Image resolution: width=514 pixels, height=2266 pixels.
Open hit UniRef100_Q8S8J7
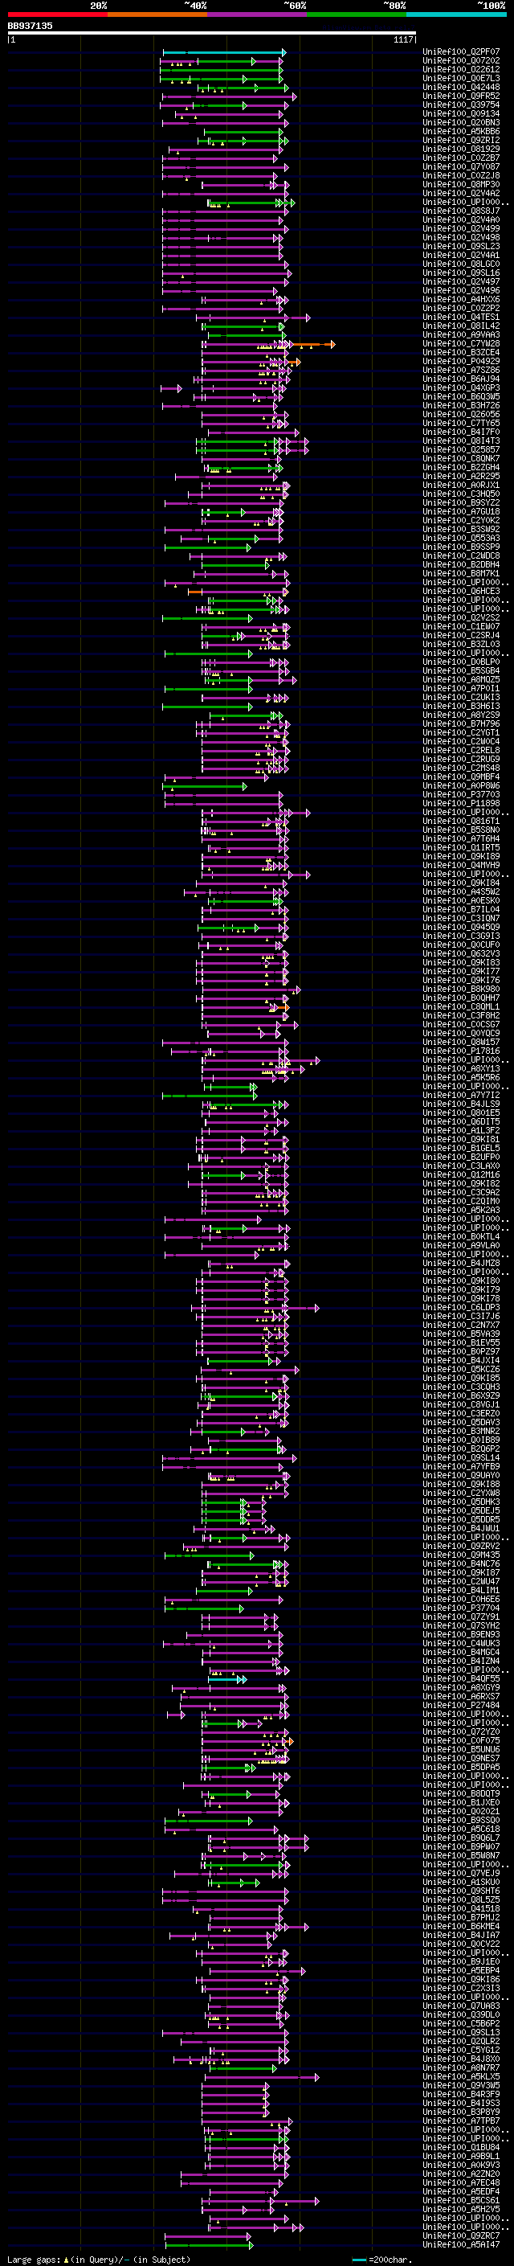click(x=461, y=211)
